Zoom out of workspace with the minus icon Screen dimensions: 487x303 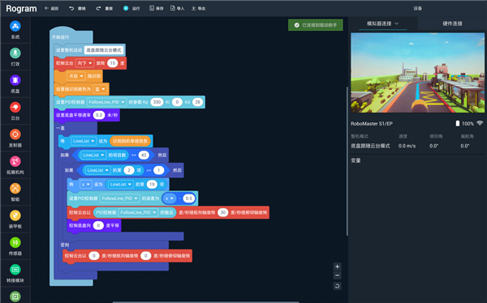click(x=338, y=275)
